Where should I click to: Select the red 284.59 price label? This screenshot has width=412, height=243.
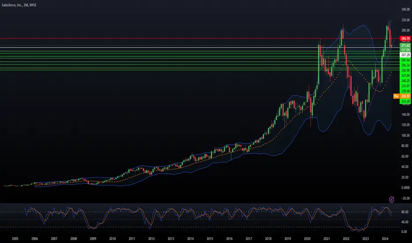[405, 38]
